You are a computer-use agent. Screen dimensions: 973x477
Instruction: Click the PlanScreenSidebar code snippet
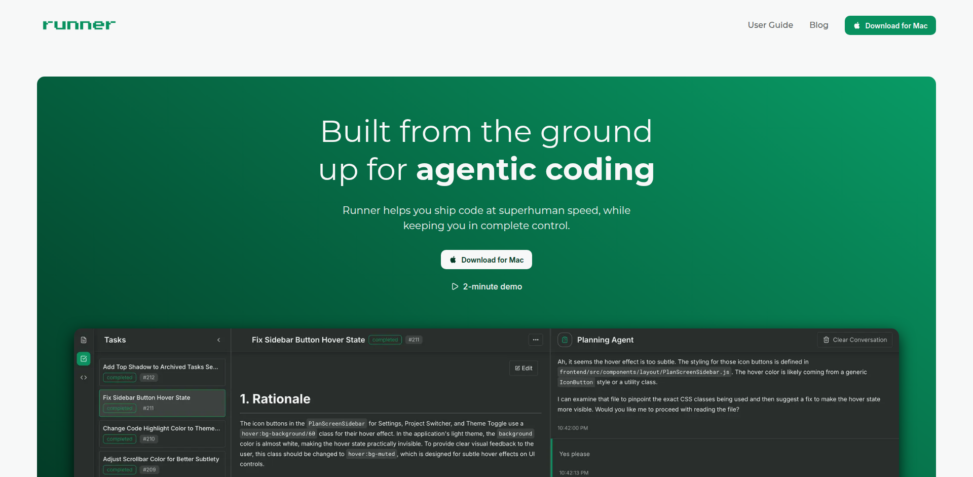(336, 424)
